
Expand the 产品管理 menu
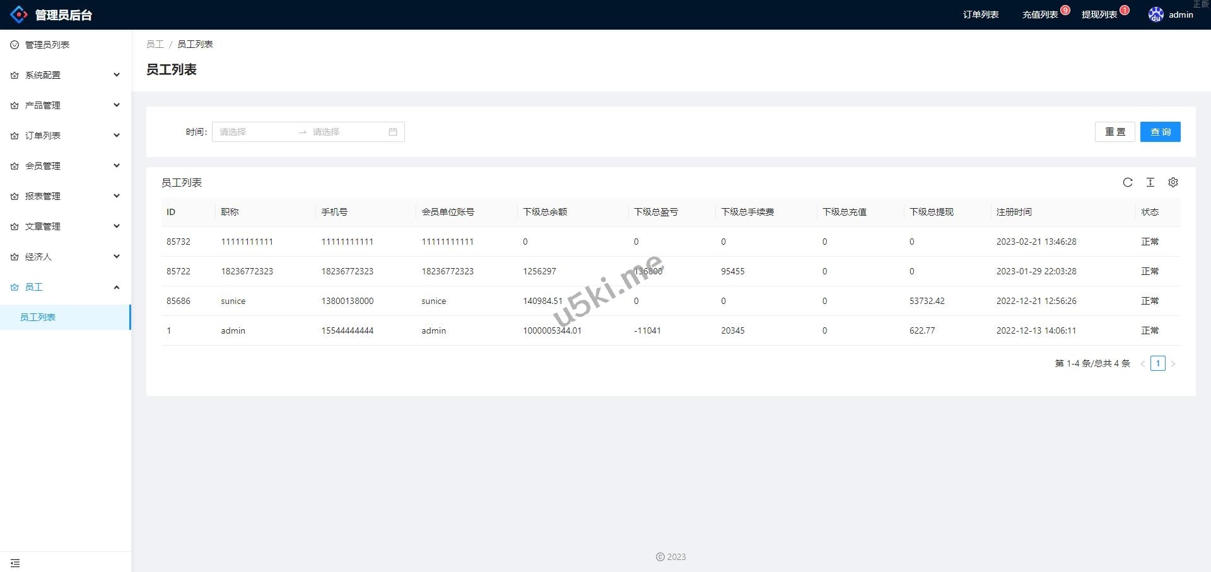tap(66, 105)
